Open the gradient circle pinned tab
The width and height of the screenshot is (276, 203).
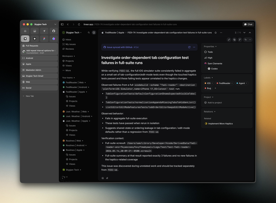pos(54,39)
